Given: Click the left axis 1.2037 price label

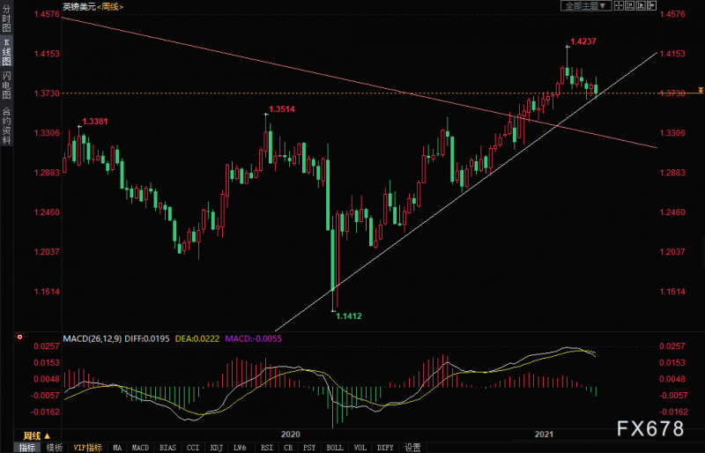Looking at the screenshot, I should point(47,252).
